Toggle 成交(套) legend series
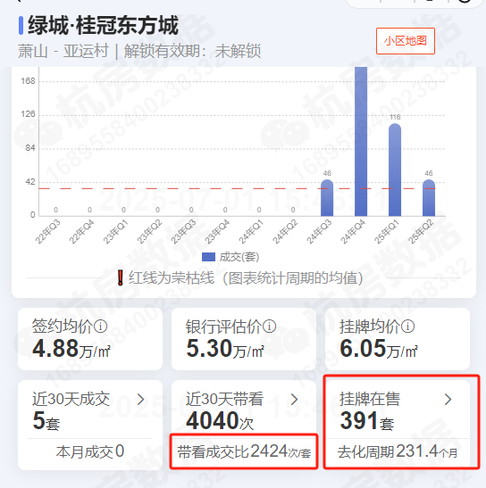 (230, 257)
